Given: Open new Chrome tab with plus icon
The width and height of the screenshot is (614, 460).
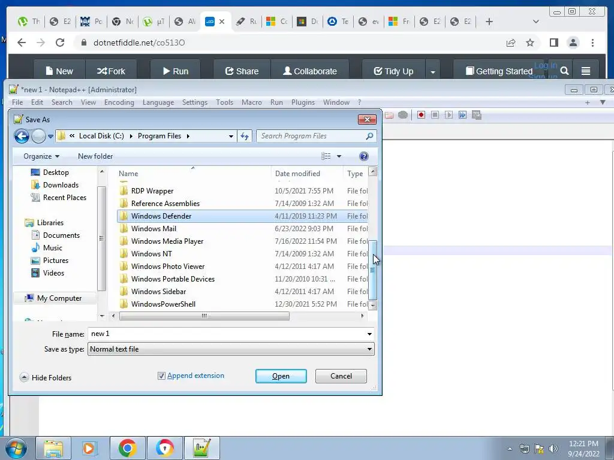Looking at the screenshot, I should point(489,22).
